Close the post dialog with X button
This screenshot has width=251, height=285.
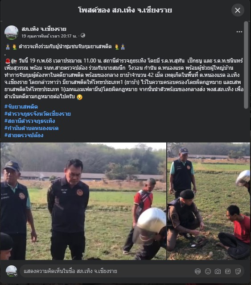point(238,10)
